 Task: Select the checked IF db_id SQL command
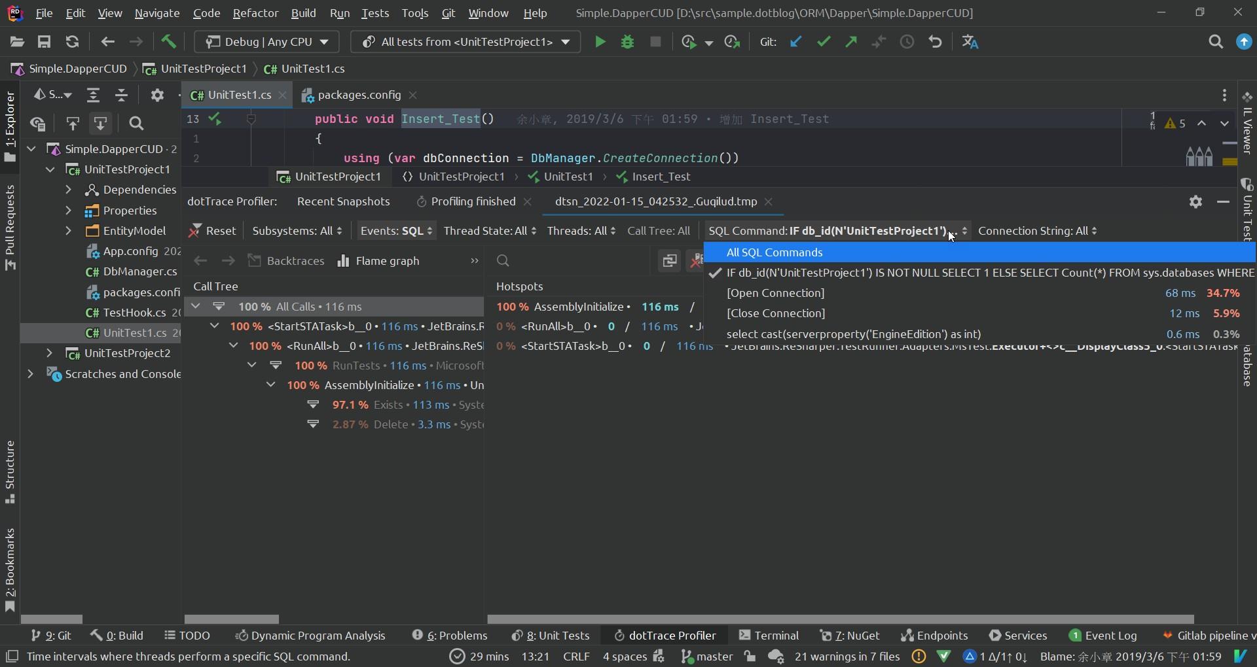pyautogui.click(x=979, y=273)
